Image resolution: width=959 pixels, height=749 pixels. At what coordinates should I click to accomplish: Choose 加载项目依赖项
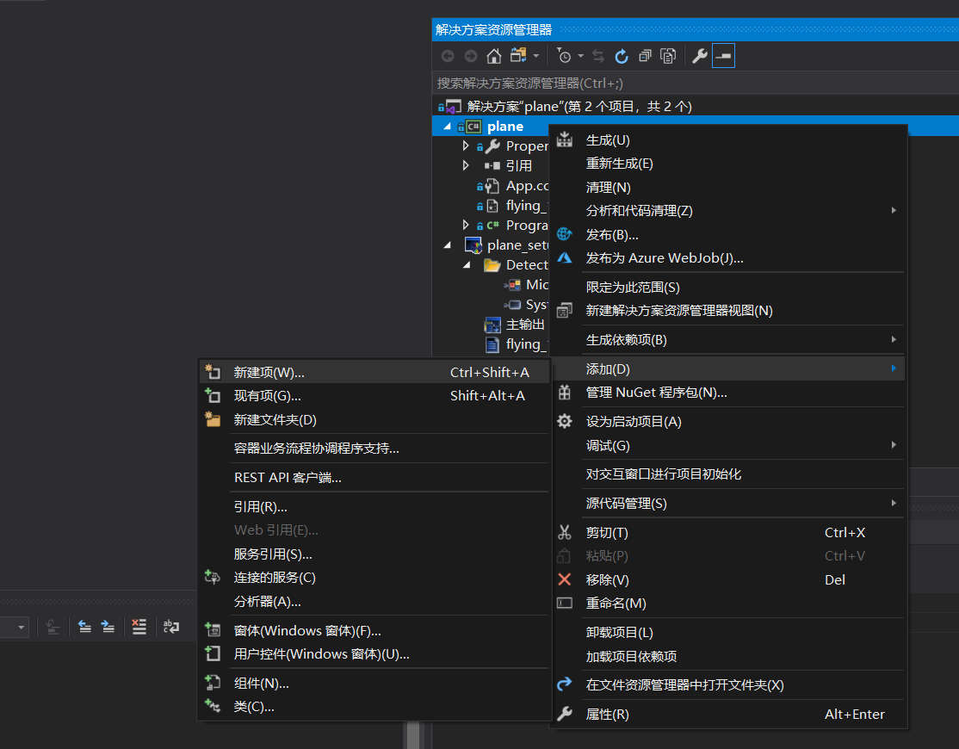pos(728,656)
